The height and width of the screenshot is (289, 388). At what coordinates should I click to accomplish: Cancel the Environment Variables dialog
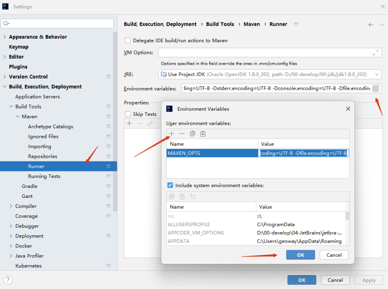tap(334, 255)
